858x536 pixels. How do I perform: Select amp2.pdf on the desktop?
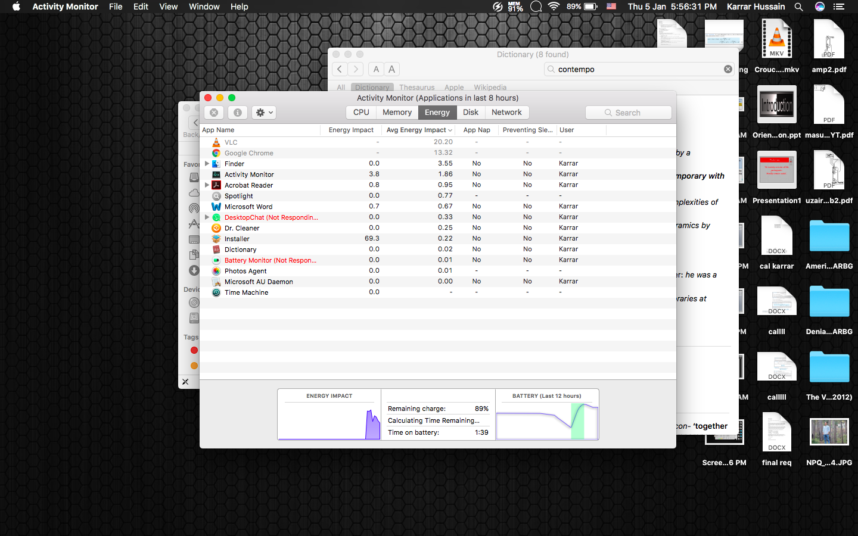click(829, 47)
